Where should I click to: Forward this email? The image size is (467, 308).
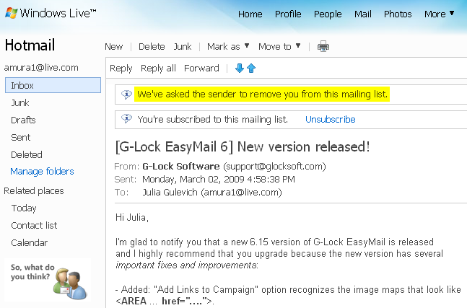click(201, 68)
